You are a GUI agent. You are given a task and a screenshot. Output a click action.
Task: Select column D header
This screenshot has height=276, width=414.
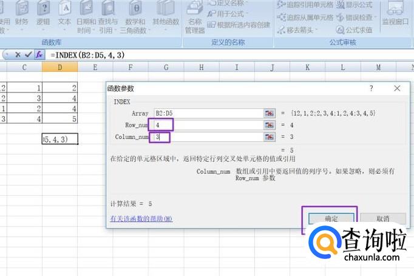(x=60, y=67)
